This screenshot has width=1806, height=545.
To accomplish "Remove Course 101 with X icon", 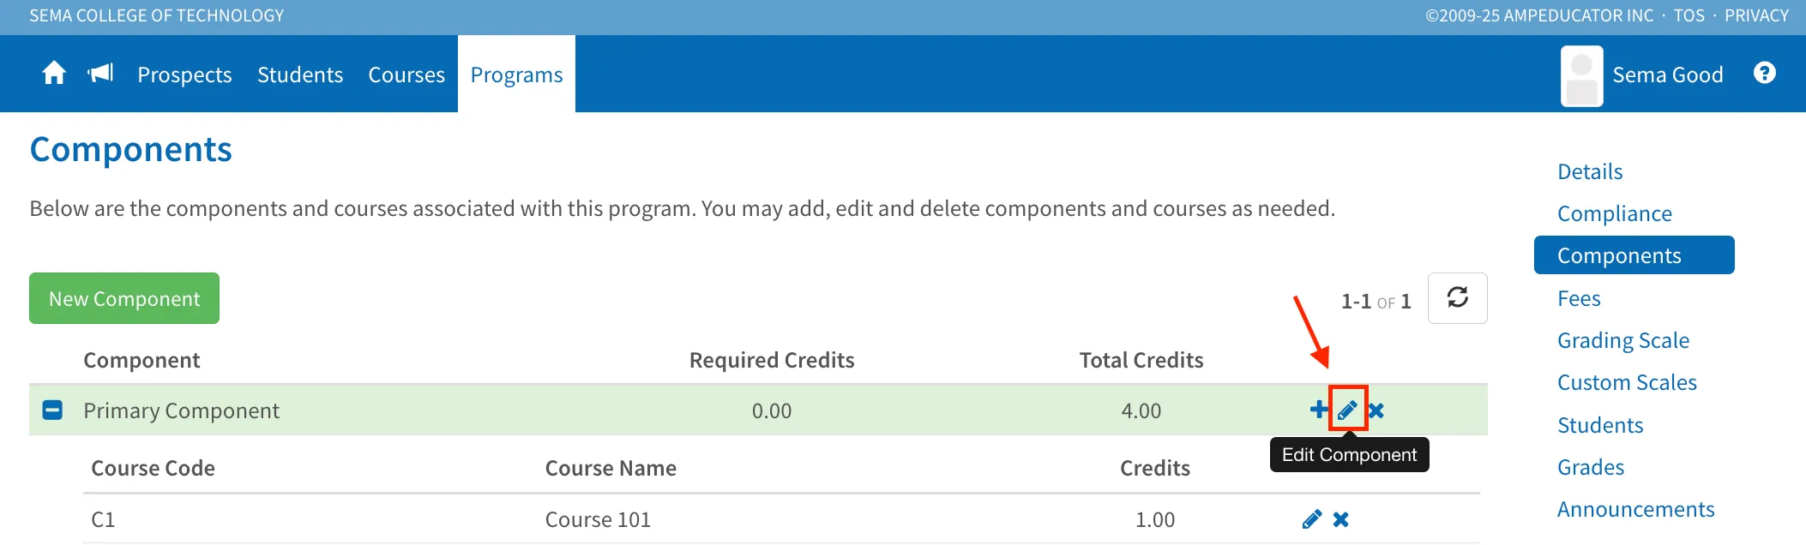I will (1341, 519).
